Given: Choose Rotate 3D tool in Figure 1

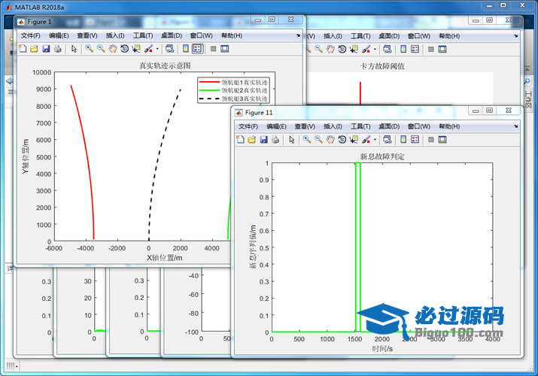Looking at the screenshot, I should (124, 49).
